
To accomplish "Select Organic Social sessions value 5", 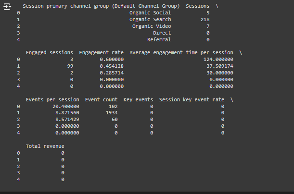I will (x=208, y=12).
